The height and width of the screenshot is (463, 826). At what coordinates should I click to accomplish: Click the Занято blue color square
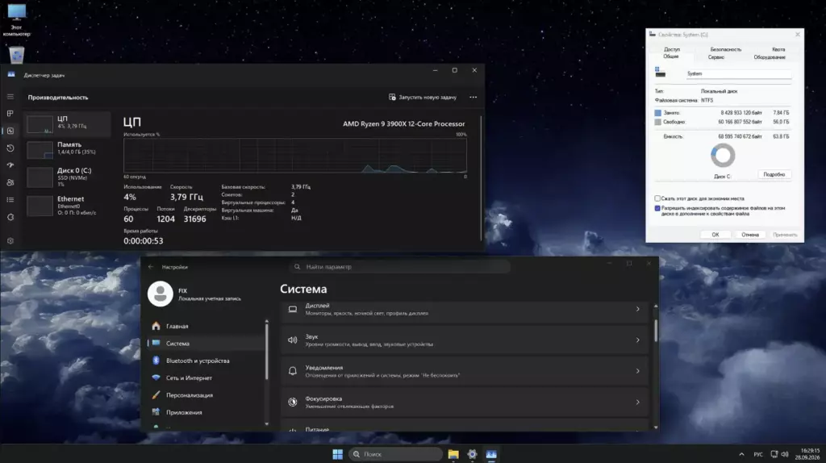(657, 113)
